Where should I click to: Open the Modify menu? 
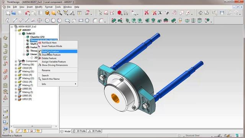[x=39, y=7]
